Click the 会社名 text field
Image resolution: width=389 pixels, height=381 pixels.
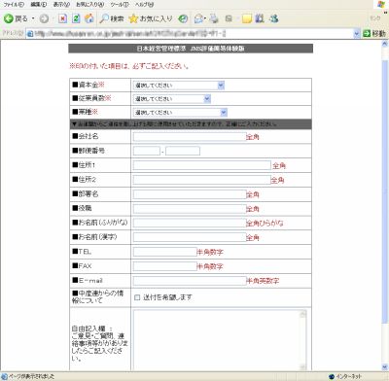coord(190,137)
